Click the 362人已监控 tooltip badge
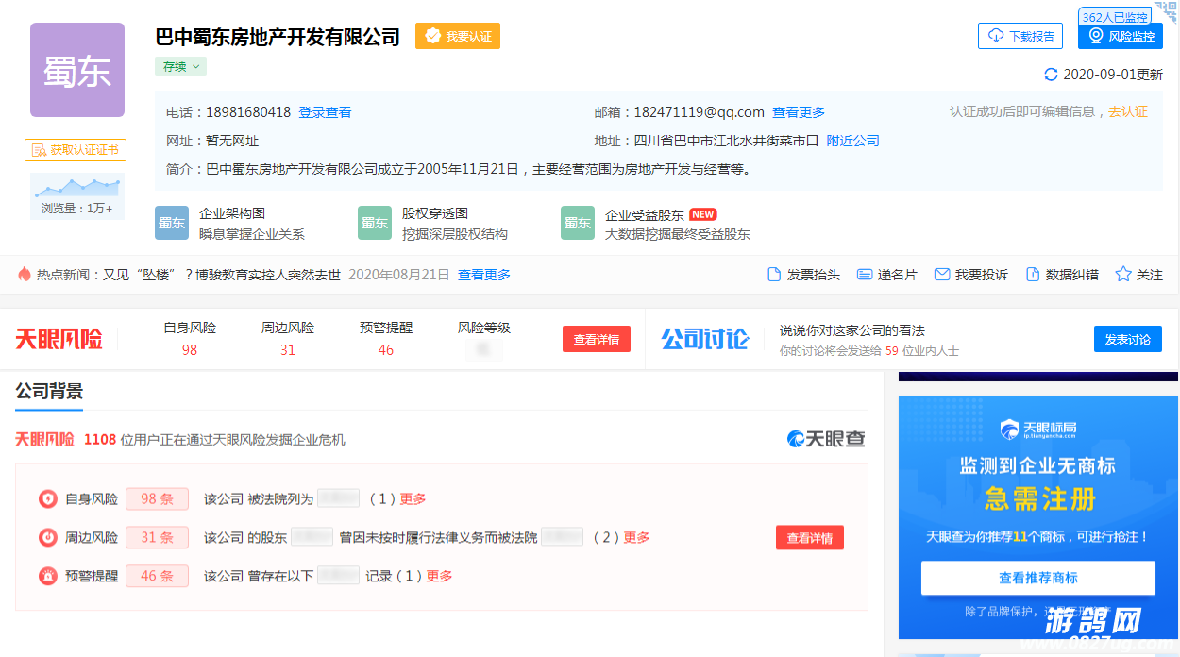Screen dimensions: 1180x657 click(x=1115, y=17)
